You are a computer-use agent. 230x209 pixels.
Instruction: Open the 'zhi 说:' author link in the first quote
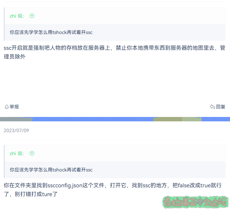coord(17,16)
